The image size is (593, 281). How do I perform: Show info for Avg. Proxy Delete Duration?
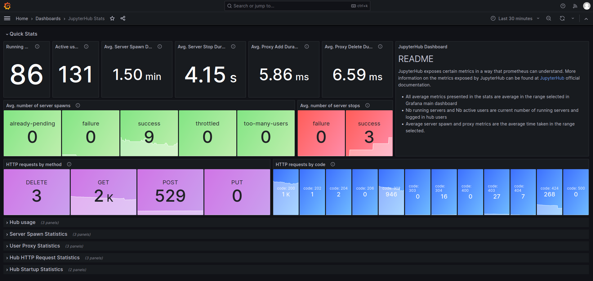pyautogui.click(x=380, y=47)
